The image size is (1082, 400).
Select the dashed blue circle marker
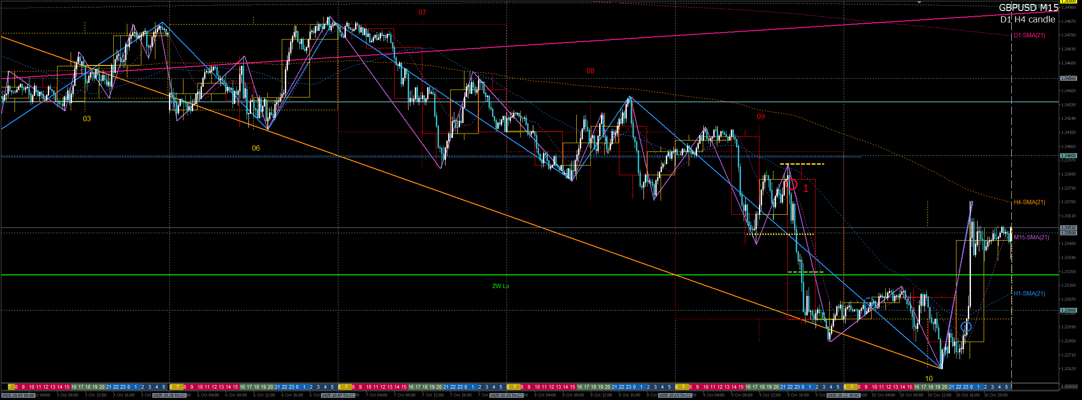[x=868, y=303]
